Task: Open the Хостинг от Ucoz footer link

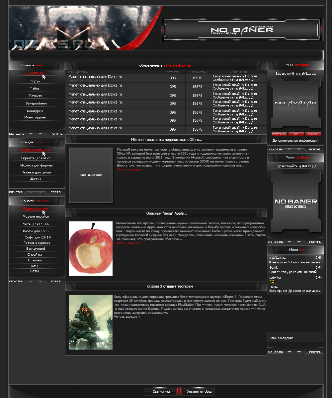Action: coord(199,392)
